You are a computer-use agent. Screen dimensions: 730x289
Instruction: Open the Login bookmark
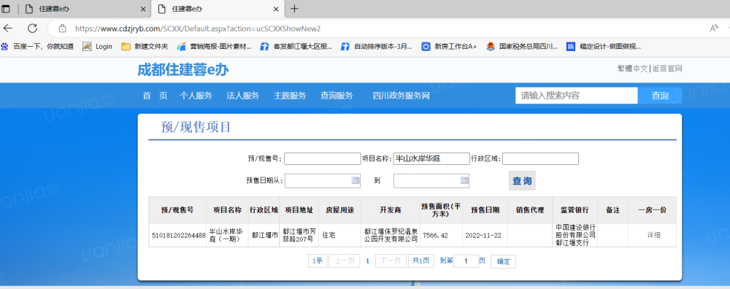[x=98, y=47]
